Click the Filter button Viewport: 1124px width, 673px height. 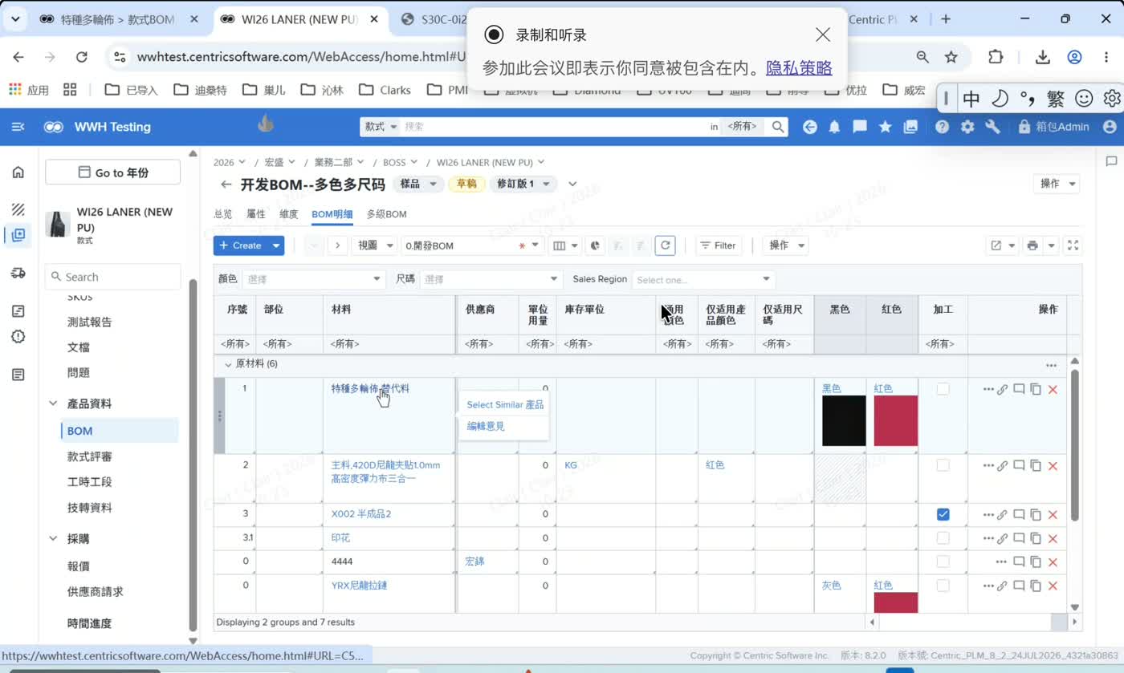(718, 245)
